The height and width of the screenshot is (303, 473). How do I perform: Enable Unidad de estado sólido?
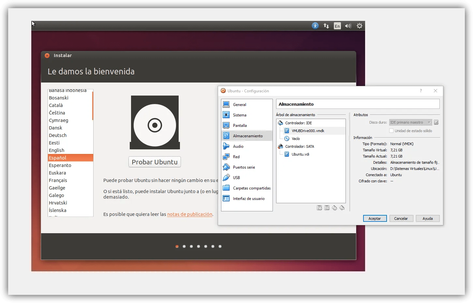[x=391, y=130]
